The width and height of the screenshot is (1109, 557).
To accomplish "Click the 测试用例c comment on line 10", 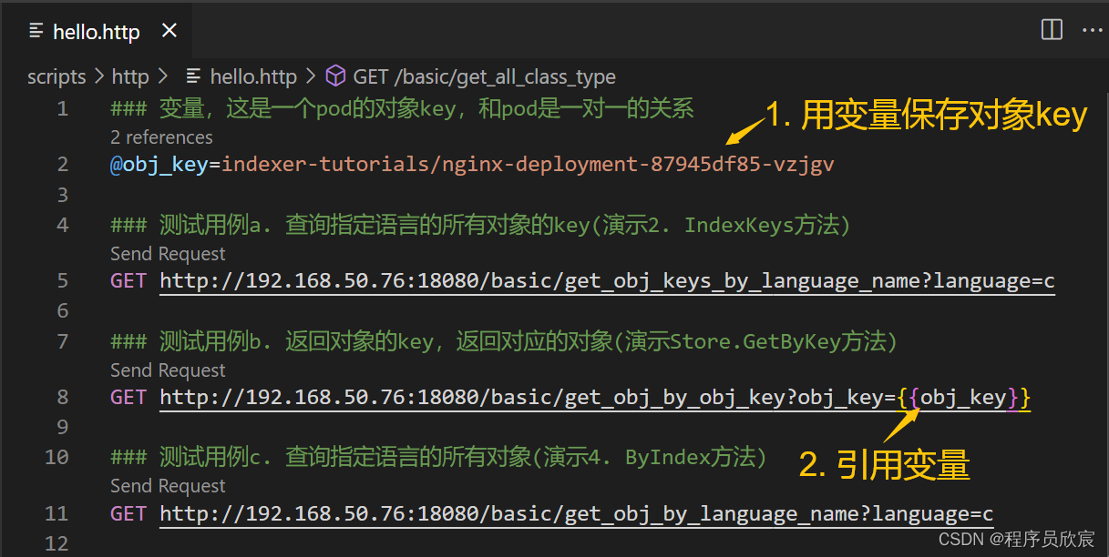I will click(438, 457).
